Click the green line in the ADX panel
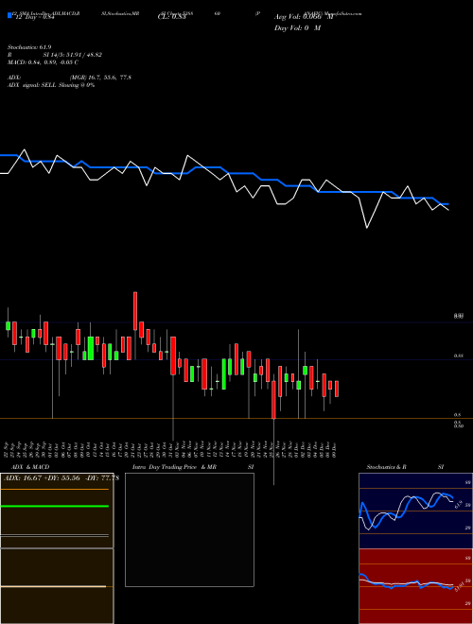The height and width of the screenshot is (624, 473). 55,506
